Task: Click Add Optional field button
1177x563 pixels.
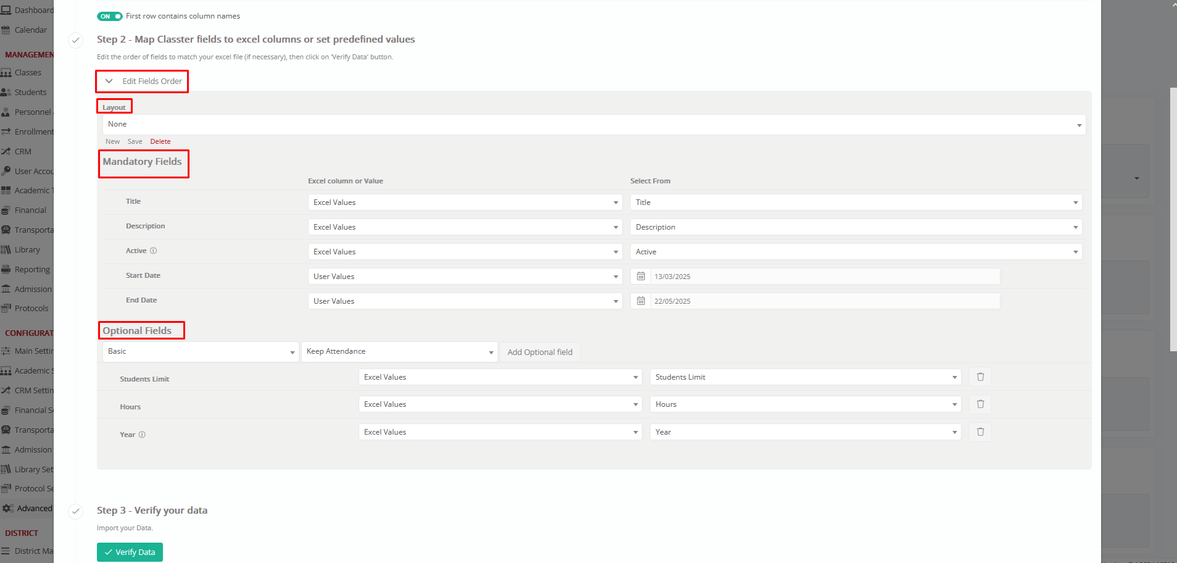Action: coord(539,352)
